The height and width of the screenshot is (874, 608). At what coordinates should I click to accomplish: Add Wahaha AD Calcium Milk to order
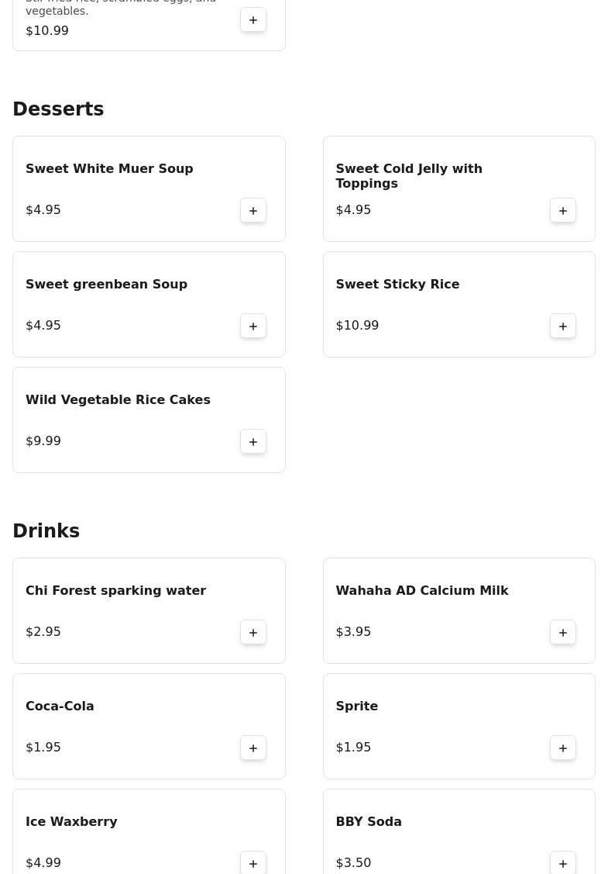click(563, 632)
